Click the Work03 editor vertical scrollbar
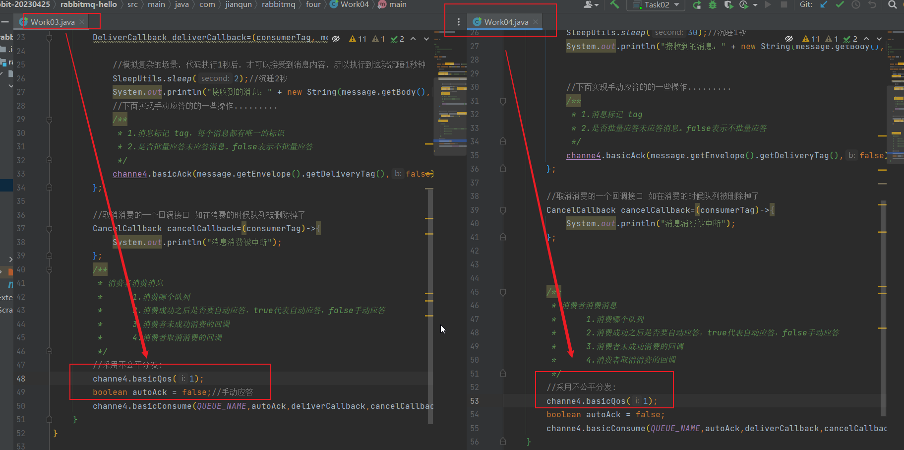Viewport: 904px width, 450px height. tap(430, 306)
